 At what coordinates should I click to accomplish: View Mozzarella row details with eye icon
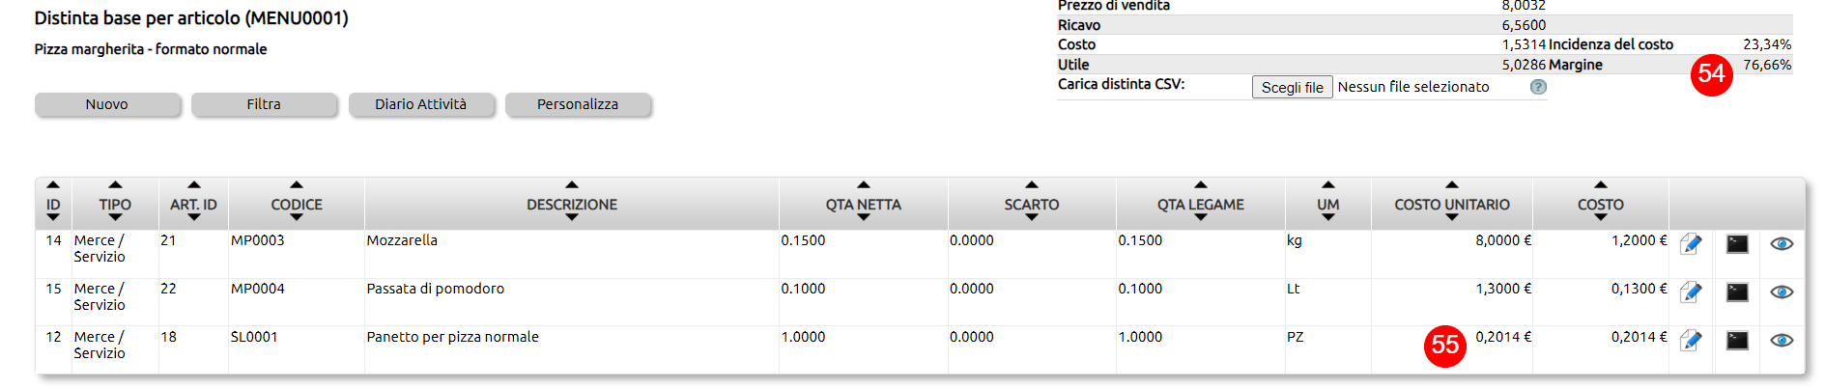pos(1782,244)
